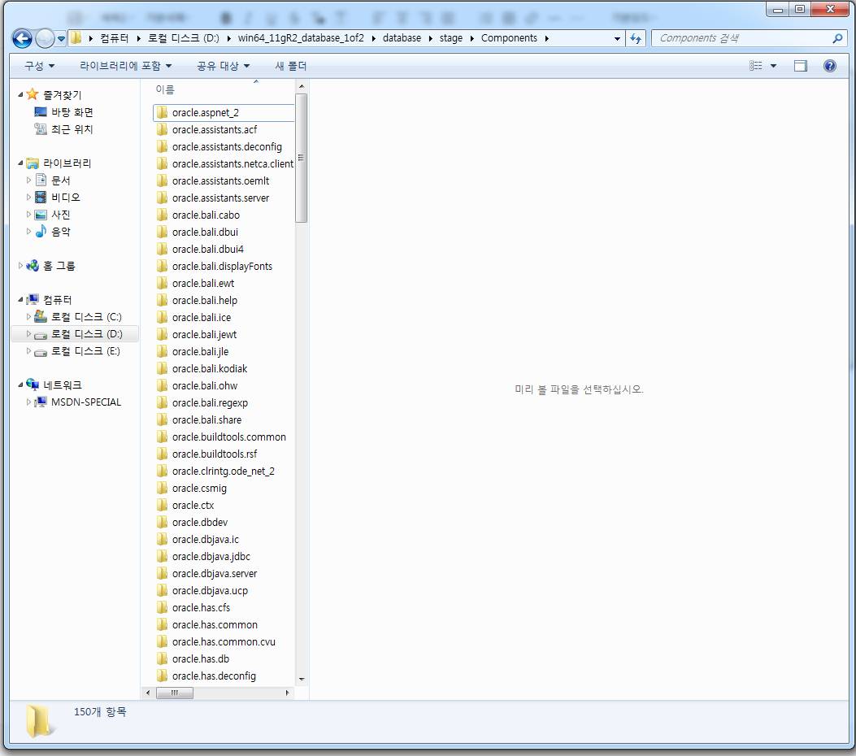Select oracle.bali.cabo folder icon
The width and height of the screenshot is (856, 756).
162,215
